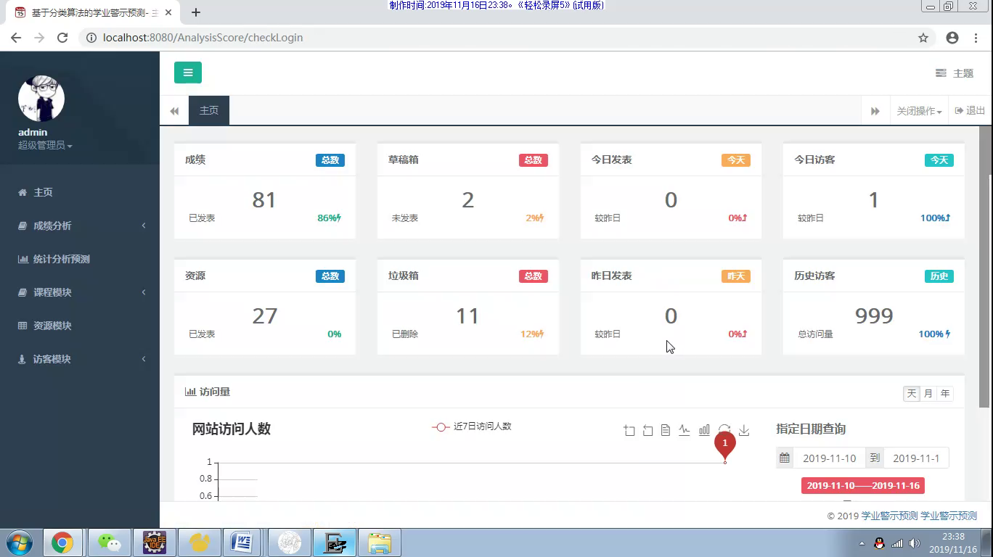This screenshot has height=557, width=993.
Task: Toggle the 近7日访问人数 legend series
Action: (x=472, y=426)
